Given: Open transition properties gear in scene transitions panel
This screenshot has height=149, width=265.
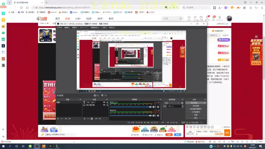Looking at the screenshot, I should 182,103.
